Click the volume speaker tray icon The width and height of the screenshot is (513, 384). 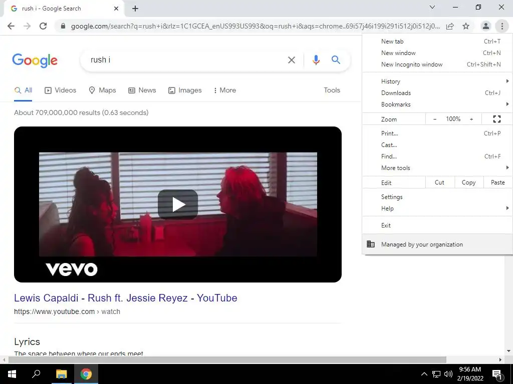448,374
